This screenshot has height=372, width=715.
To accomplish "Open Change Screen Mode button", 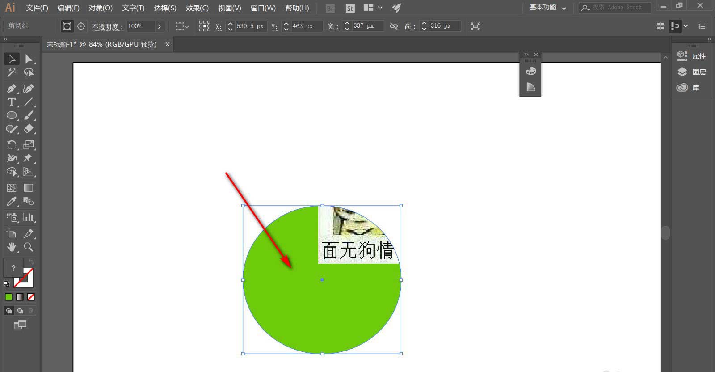I will click(x=20, y=325).
